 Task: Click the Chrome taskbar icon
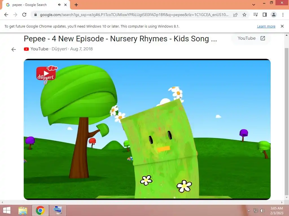coord(40,210)
